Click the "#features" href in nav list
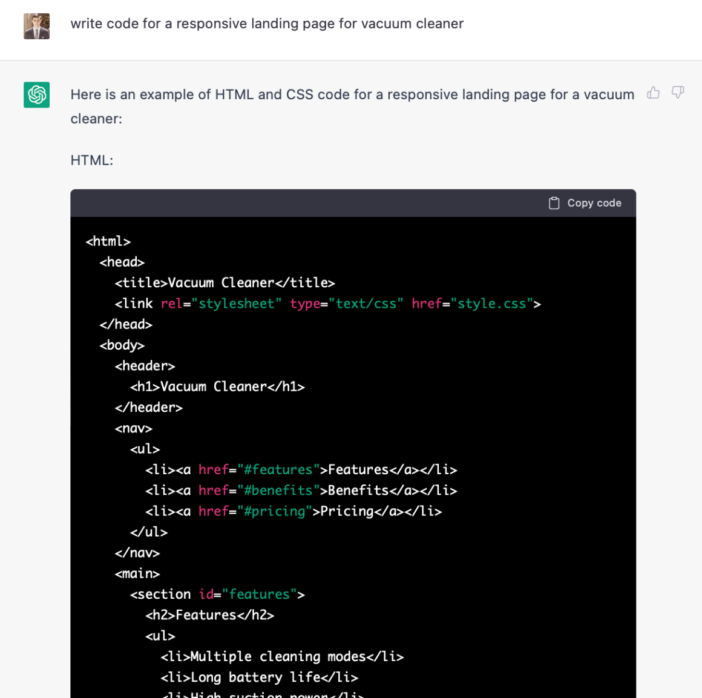This screenshot has height=698, width=702. pyautogui.click(x=278, y=470)
